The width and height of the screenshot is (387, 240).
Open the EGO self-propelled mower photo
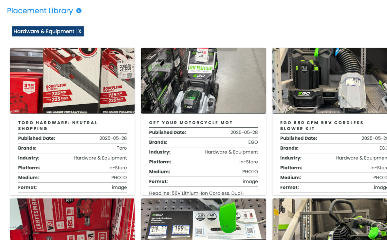(x=203, y=81)
